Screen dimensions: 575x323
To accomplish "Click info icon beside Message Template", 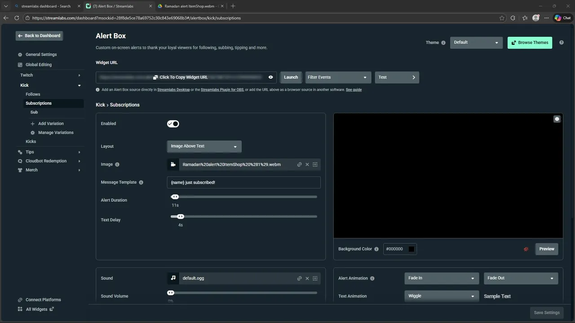I will click(x=141, y=183).
